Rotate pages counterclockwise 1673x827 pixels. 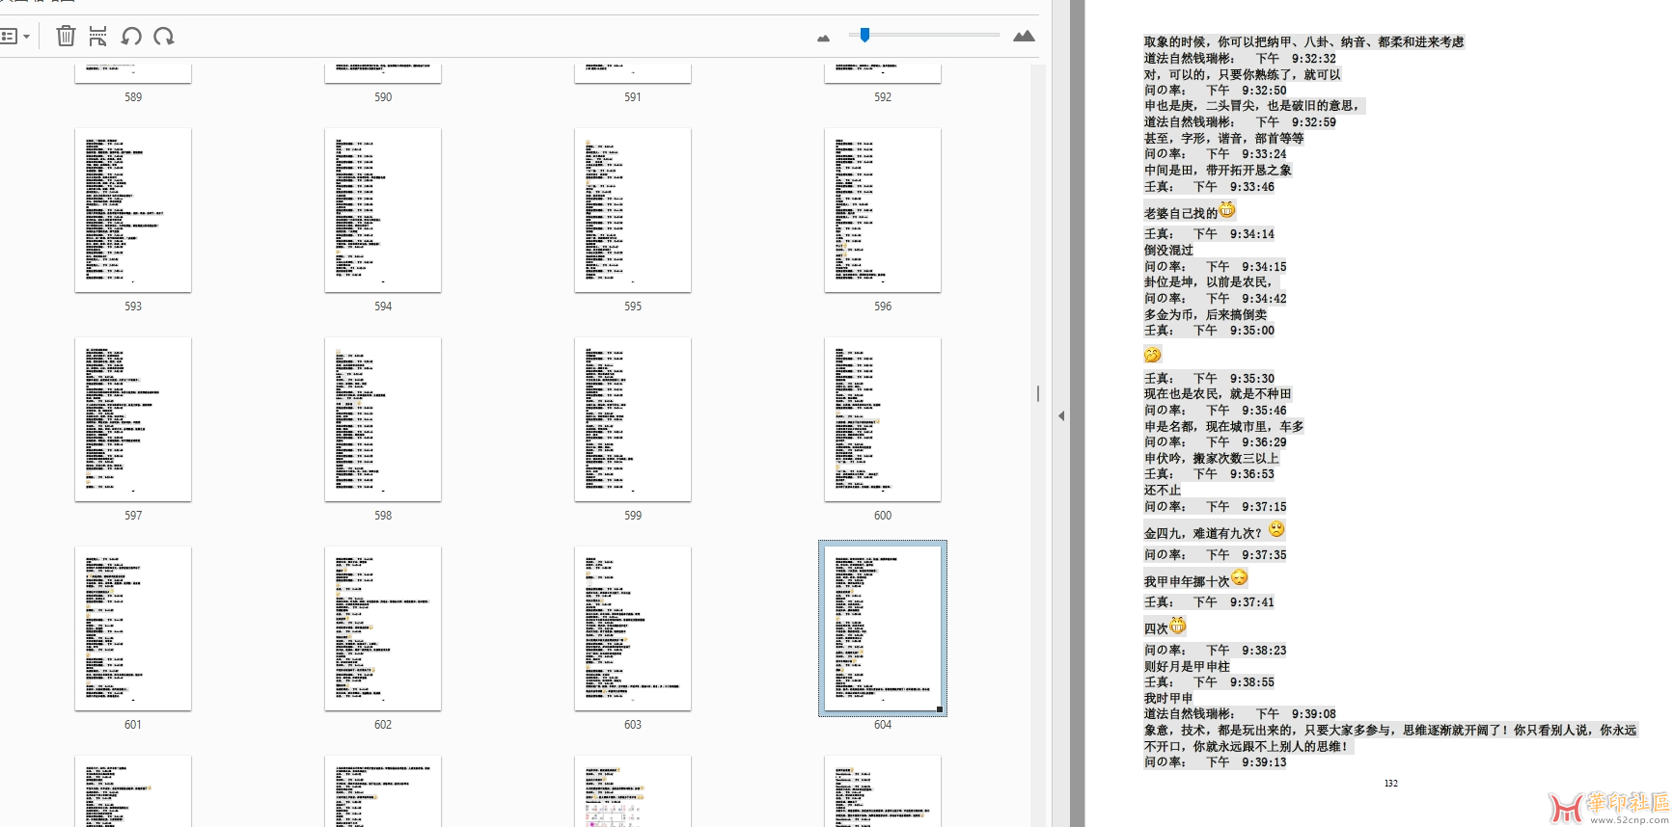(131, 37)
